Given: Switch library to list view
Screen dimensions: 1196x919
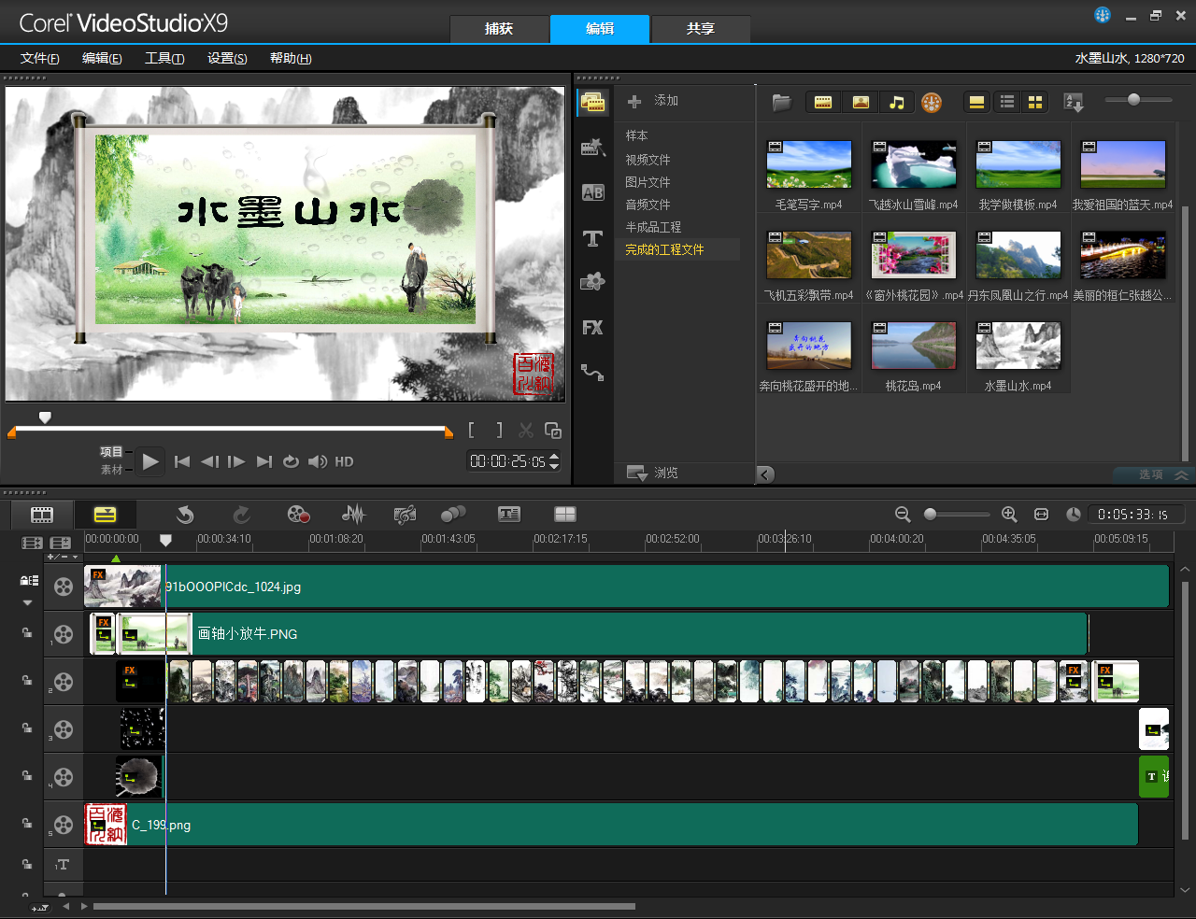Looking at the screenshot, I should pos(1007,103).
